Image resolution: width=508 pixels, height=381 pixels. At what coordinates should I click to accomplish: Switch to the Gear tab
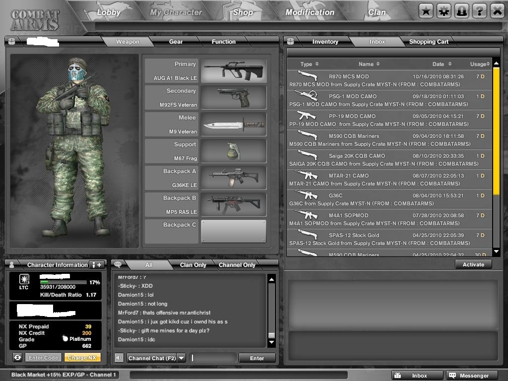pyautogui.click(x=176, y=42)
